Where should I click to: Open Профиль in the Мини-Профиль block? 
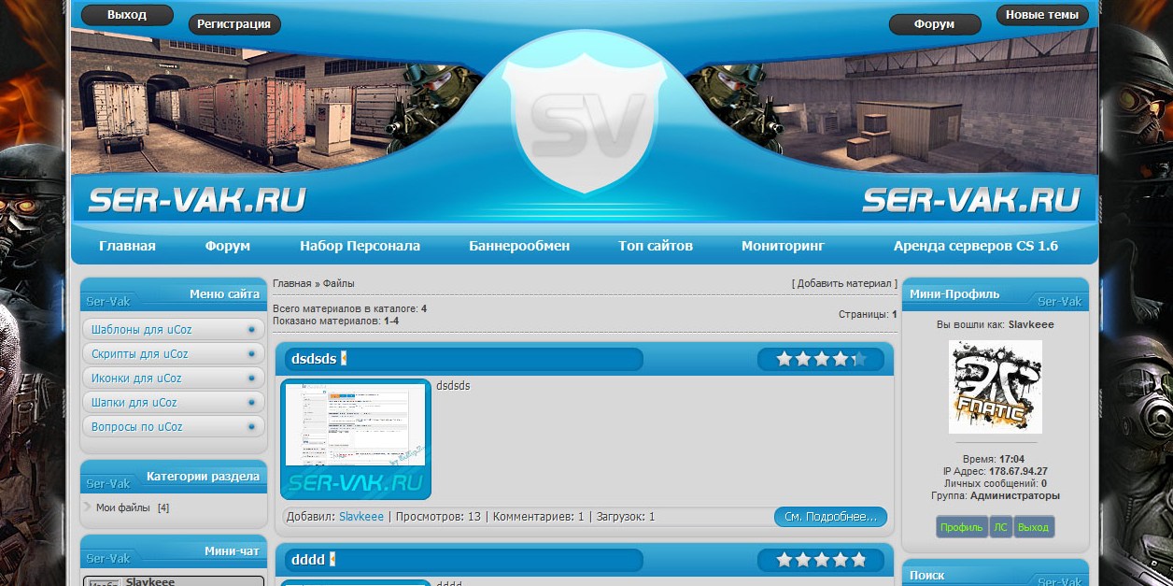pyautogui.click(x=962, y=527)
